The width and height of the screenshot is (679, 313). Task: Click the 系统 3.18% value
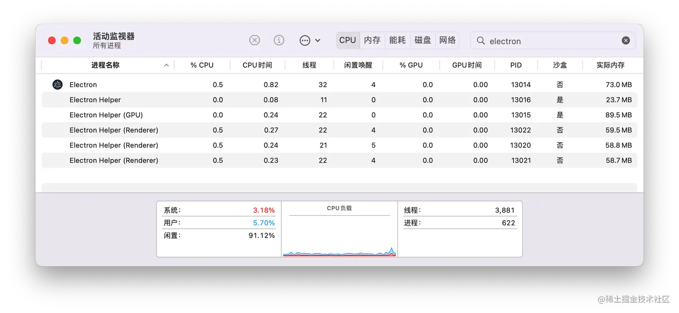tap(264, 210)
